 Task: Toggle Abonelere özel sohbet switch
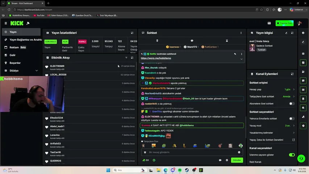pyautogui.click(x=292, y=104)
